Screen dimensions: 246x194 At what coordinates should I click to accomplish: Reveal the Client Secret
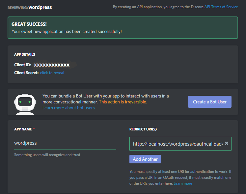pos(52,73)
